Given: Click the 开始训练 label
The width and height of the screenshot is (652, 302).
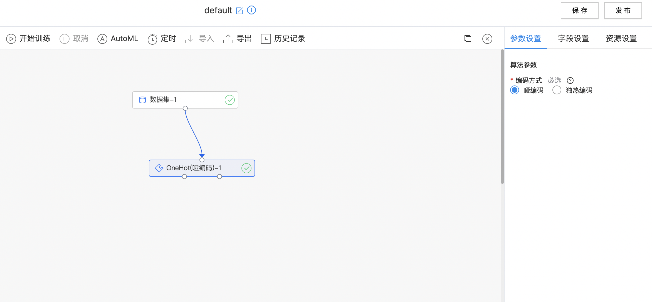Looking at the screenshot, I should click(x=35, y=39).
